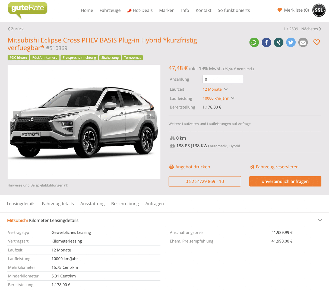Click Anschaffungspreis 41.989,99 € value

pyautogui.click(x=282, y=233)
